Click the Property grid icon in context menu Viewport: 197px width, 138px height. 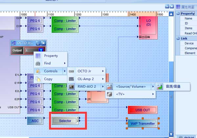(38, 56)
